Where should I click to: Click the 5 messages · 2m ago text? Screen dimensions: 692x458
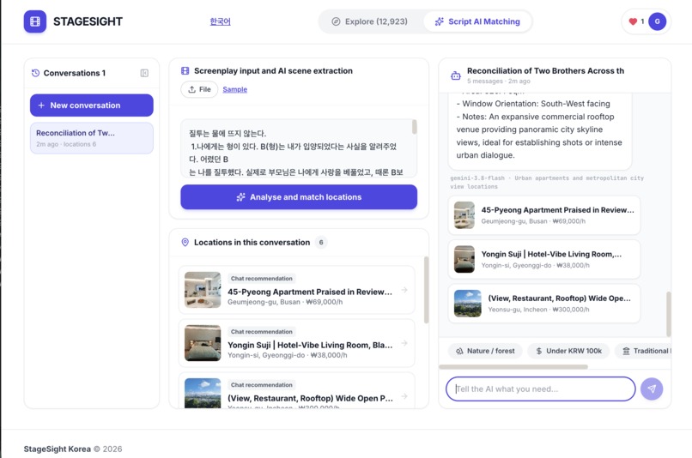point(499,81)
